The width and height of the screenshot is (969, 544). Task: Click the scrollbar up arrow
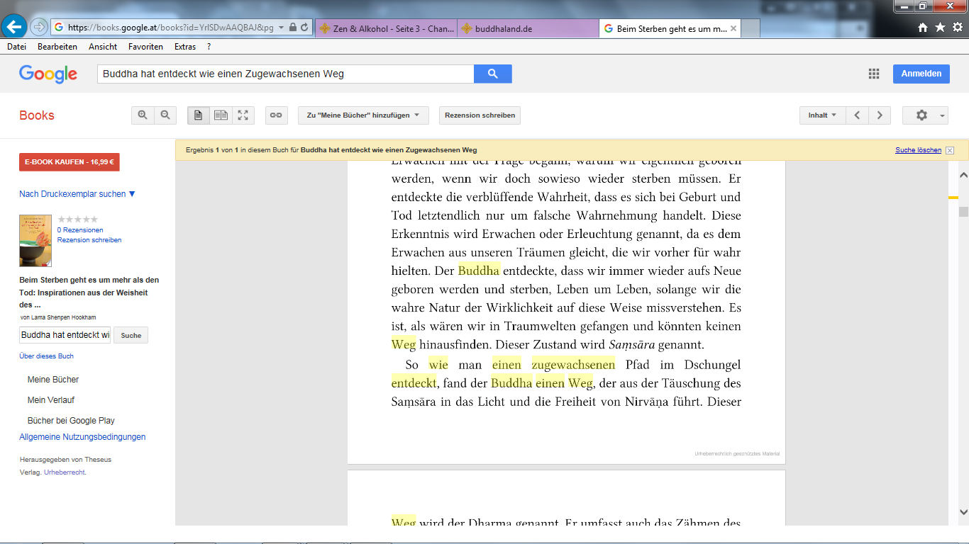click(963, 175)
